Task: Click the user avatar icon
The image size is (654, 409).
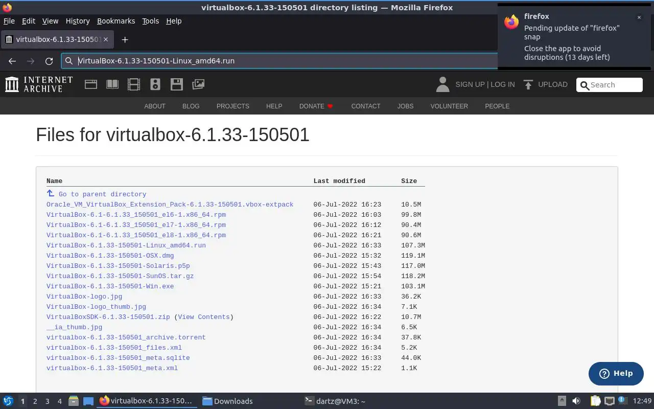Action: tap(442, 84)
